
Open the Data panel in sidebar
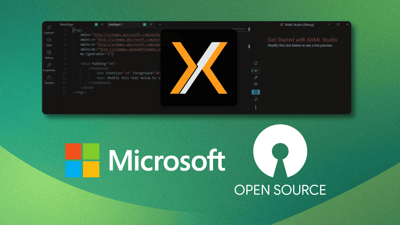click(49, 42)
